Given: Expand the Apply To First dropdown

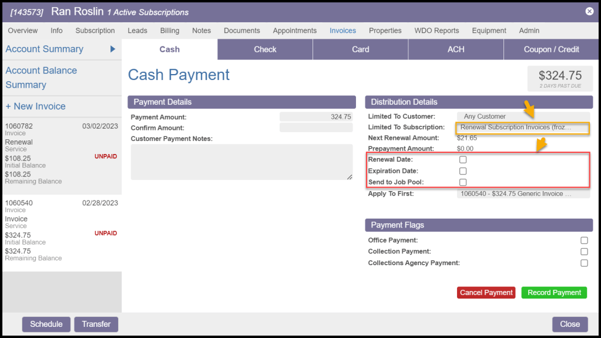Looking at the screenshot, I should tap(523, 194).
